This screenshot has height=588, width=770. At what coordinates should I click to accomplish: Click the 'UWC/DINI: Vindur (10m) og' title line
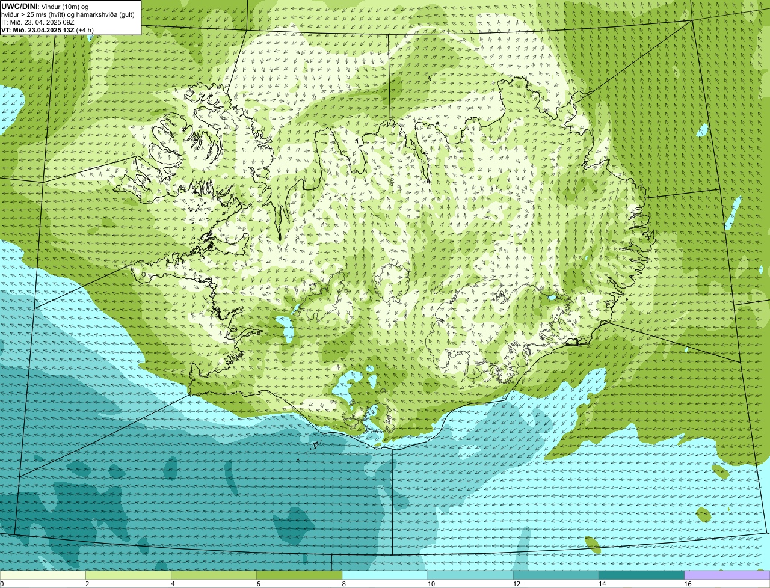(x=45, y=6)
